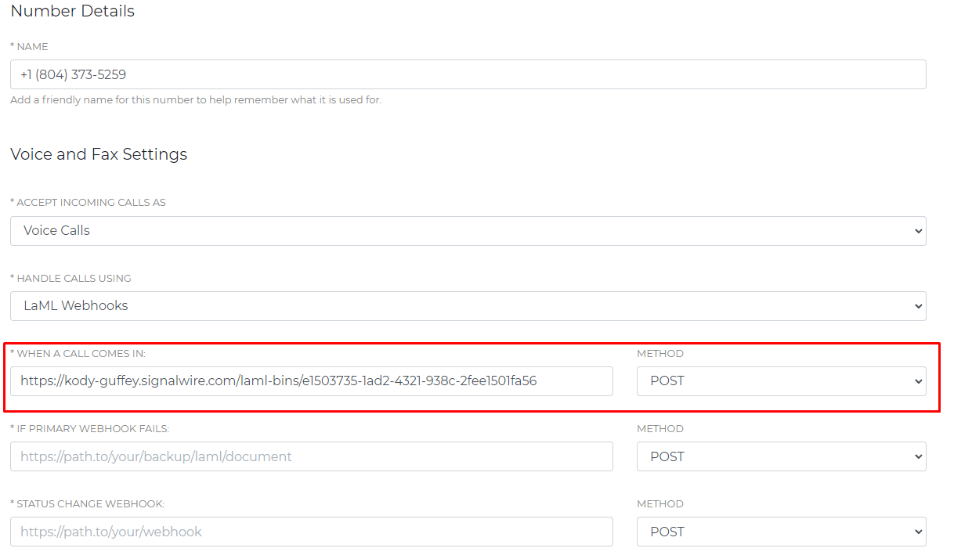This screenshot has height=559, width=972.
Task: Click the Voice and Fax Settings heading
Action: 98,153
